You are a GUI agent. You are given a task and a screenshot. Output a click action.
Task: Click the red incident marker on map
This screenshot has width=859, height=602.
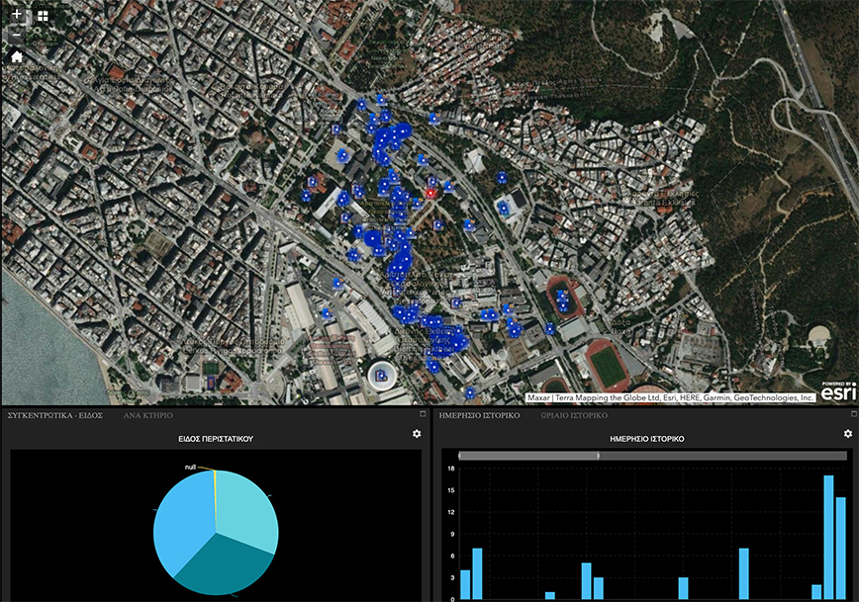click(430, 194)
